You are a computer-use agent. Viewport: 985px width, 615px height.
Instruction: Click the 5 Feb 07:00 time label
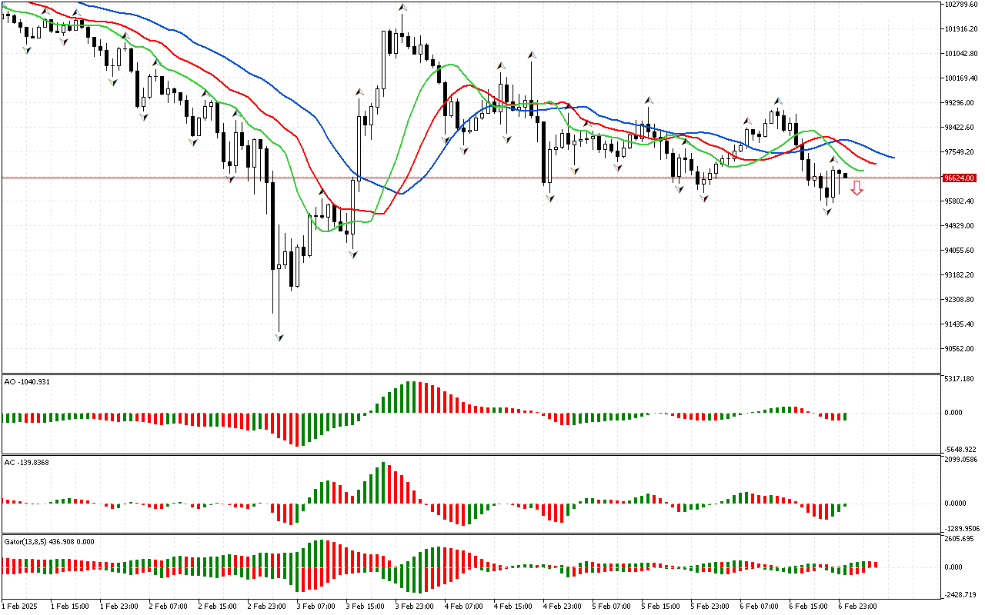(x=610, y=606)
